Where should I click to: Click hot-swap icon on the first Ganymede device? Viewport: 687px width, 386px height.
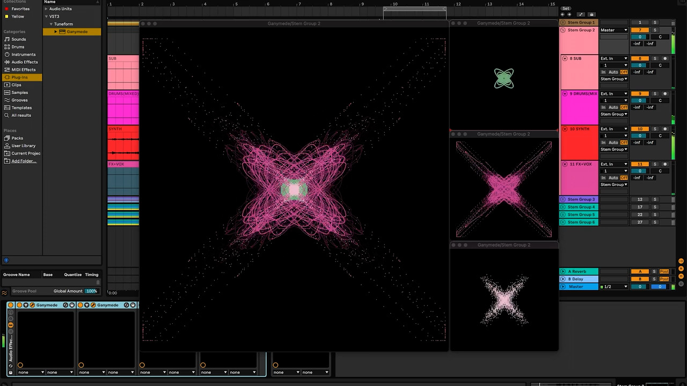(65, 305)
